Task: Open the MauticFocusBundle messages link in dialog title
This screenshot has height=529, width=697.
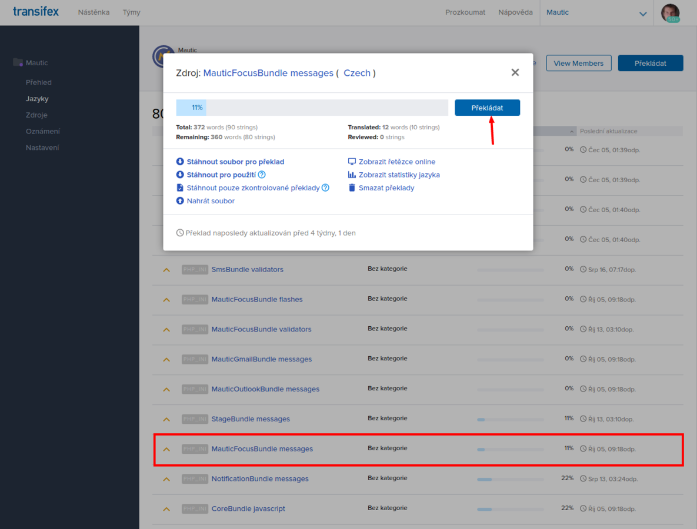Action: (x=268, y=73)
